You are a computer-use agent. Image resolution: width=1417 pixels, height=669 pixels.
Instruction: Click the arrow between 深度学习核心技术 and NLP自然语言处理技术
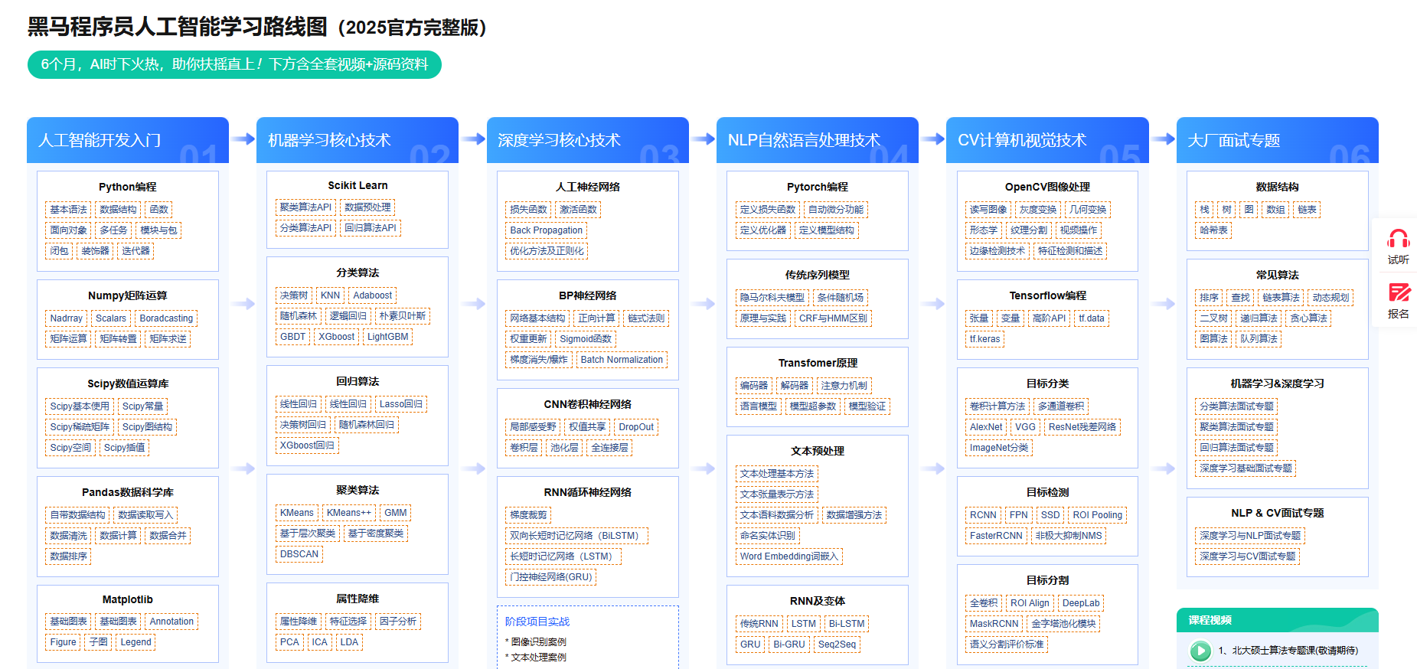pos(703,139)
